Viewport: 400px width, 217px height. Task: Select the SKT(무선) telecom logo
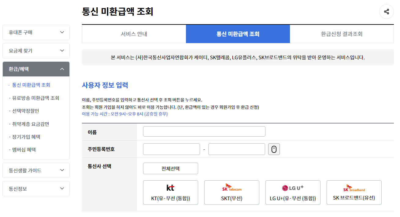pos(231,193)
